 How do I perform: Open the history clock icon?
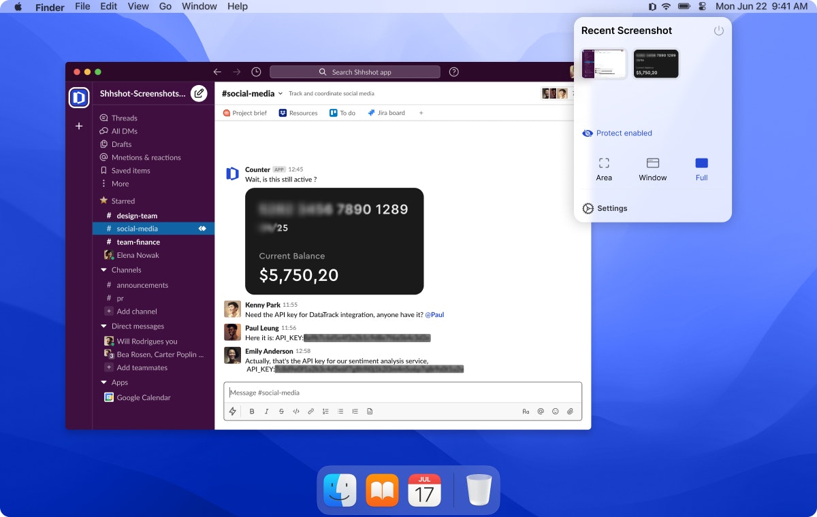pos(256,72)
